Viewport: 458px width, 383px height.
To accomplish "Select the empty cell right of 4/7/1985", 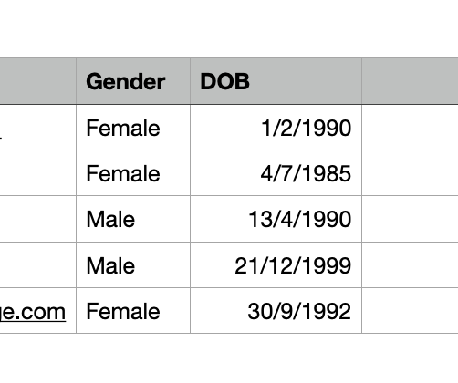I will (410, 173).
